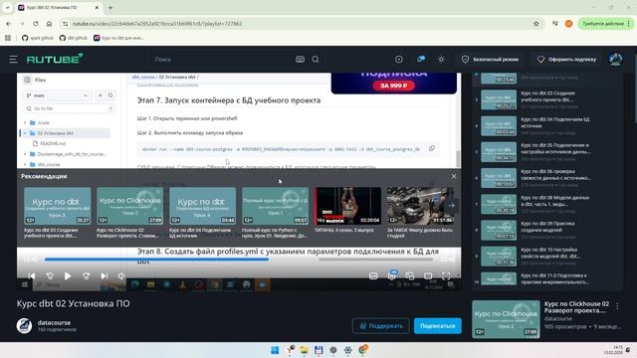Screen dimensions: 637x358
Task: Open playlist item Курс по dbt 09
Action: [546, 230]
